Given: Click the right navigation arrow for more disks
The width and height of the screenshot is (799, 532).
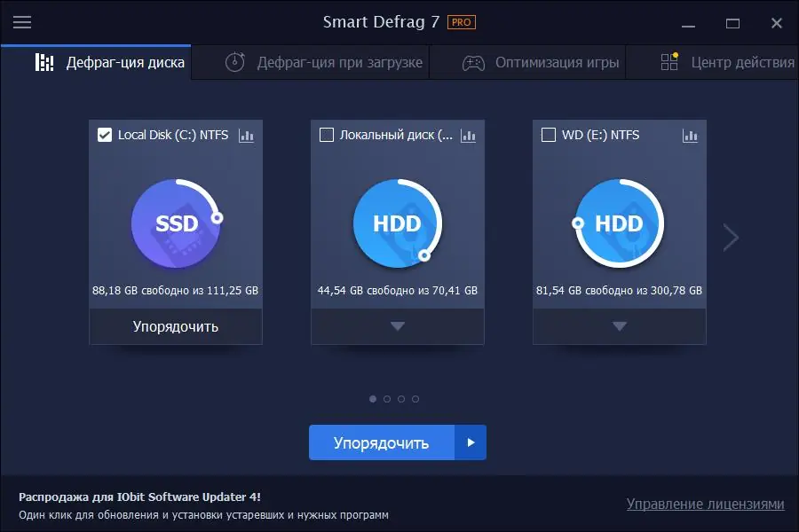Looking at the screenshot, I should tap(730, 238).
